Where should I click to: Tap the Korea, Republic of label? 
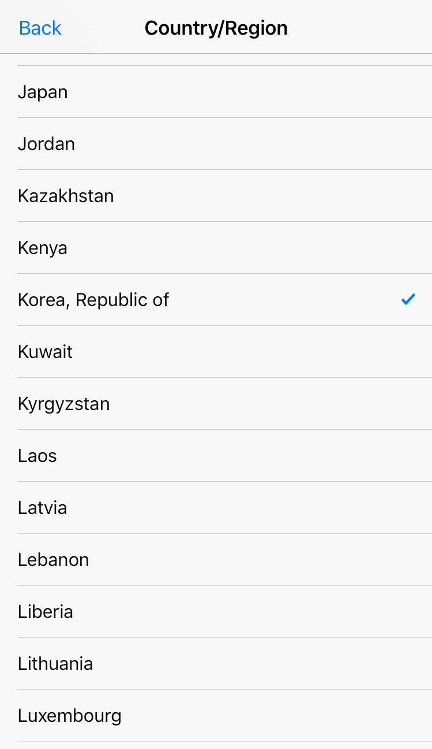click(x=93, y=300)
